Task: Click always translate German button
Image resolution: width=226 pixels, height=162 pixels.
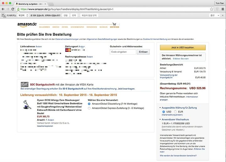Action: tap(89, 15)
